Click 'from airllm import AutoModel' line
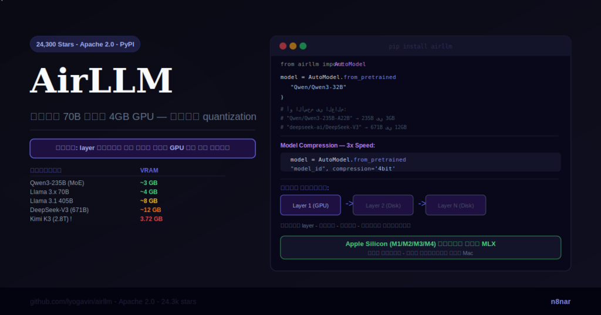 click(323, 64)
